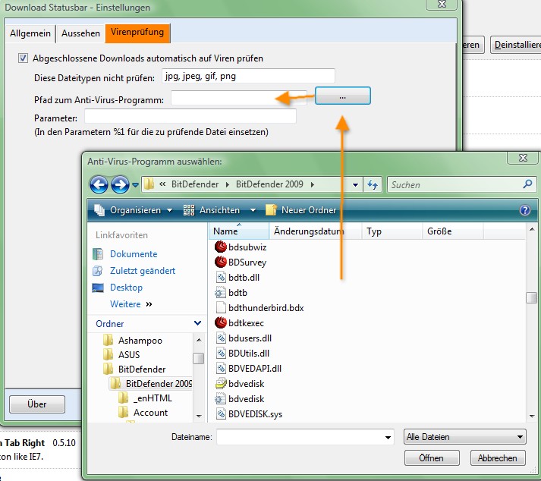Switch to the Allgemein tab
The image size is (541, 481).
[x=30, y=33]
